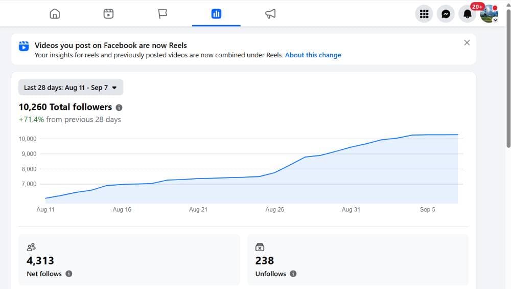The image size is (511, 289).
Task: Open the apps grid menu
Action: click(424, 14)
